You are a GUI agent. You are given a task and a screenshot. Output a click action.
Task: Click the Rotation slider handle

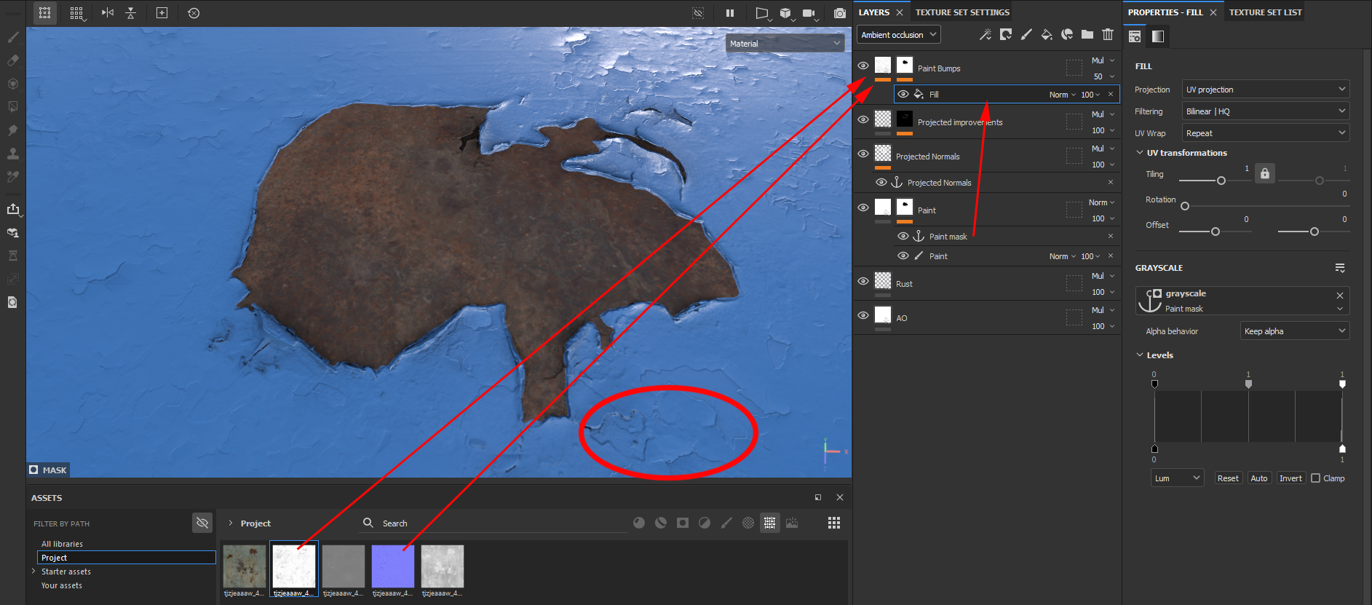pyautogui.click(x=1185, y=206)
